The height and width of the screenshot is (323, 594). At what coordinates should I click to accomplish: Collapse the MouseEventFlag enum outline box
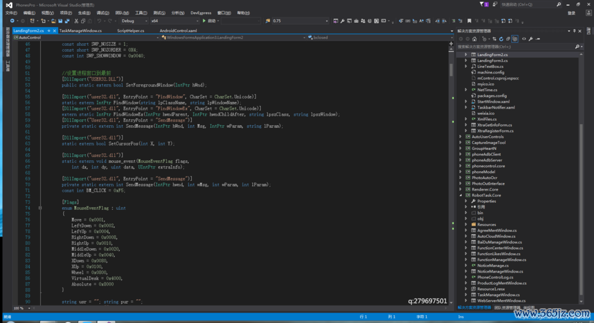40,208
